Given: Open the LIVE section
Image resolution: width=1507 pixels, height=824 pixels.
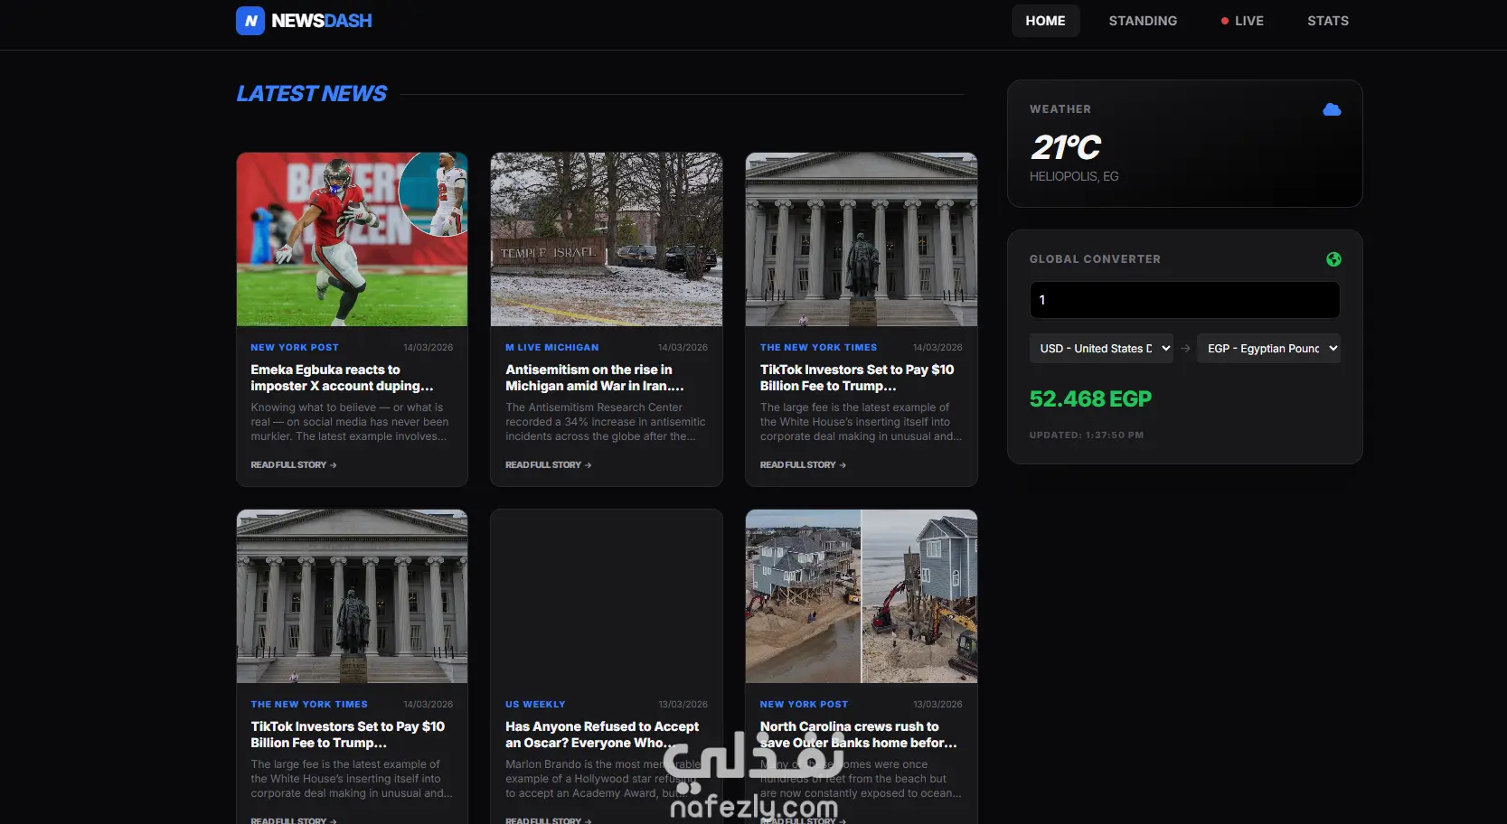Looking at the screenshot, I should coord(1242,21).
